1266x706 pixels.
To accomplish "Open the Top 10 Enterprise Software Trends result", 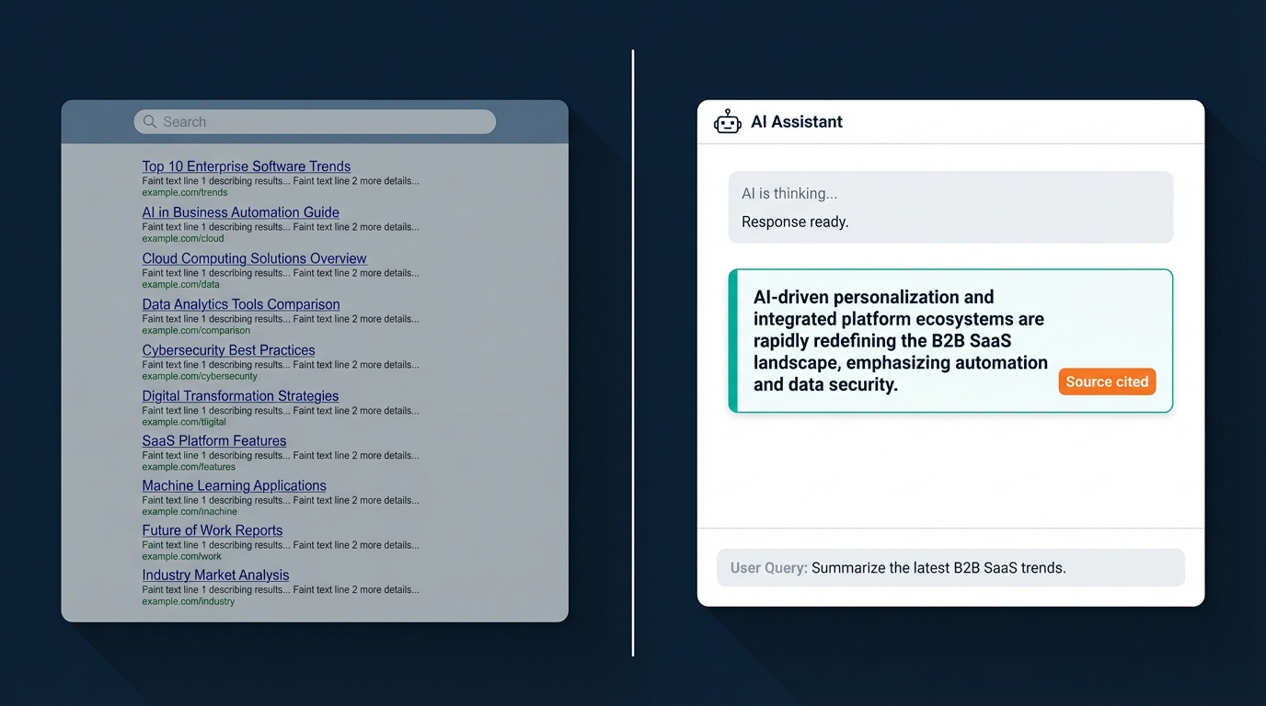I will coord(246,166).
